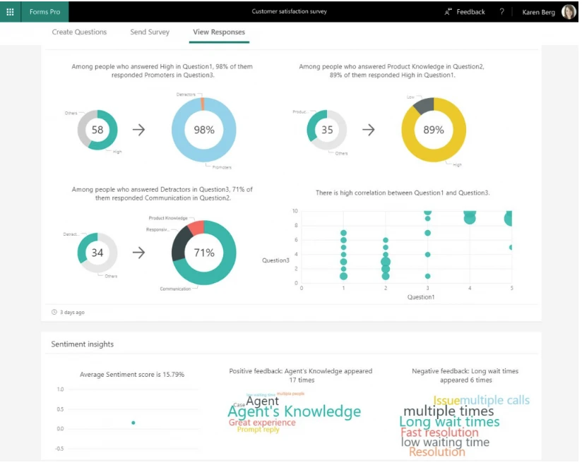Screen dimensions: 582x465
Task: Click the Customer satisfaction survey title
Action: (x=290, y=11)
